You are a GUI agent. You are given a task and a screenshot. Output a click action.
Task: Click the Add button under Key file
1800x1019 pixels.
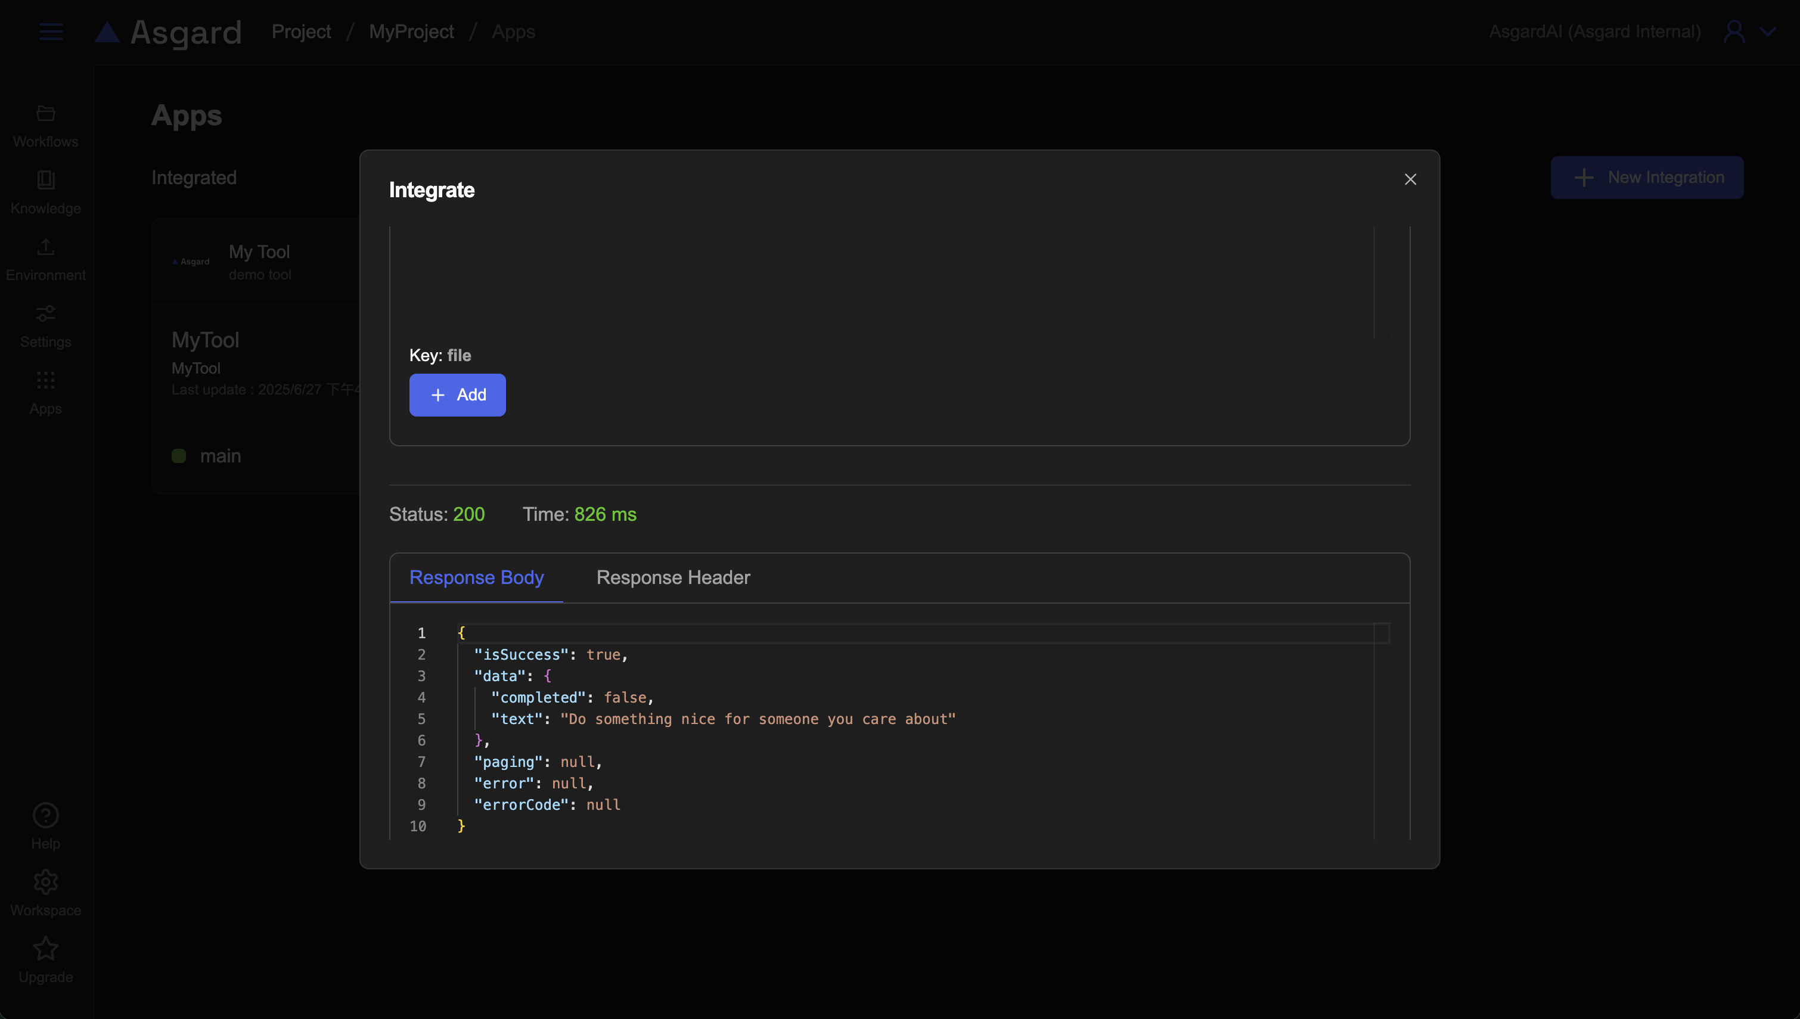[x=457, y=394]
